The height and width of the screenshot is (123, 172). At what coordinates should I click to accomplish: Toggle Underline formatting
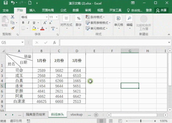(x=34, y=23)
